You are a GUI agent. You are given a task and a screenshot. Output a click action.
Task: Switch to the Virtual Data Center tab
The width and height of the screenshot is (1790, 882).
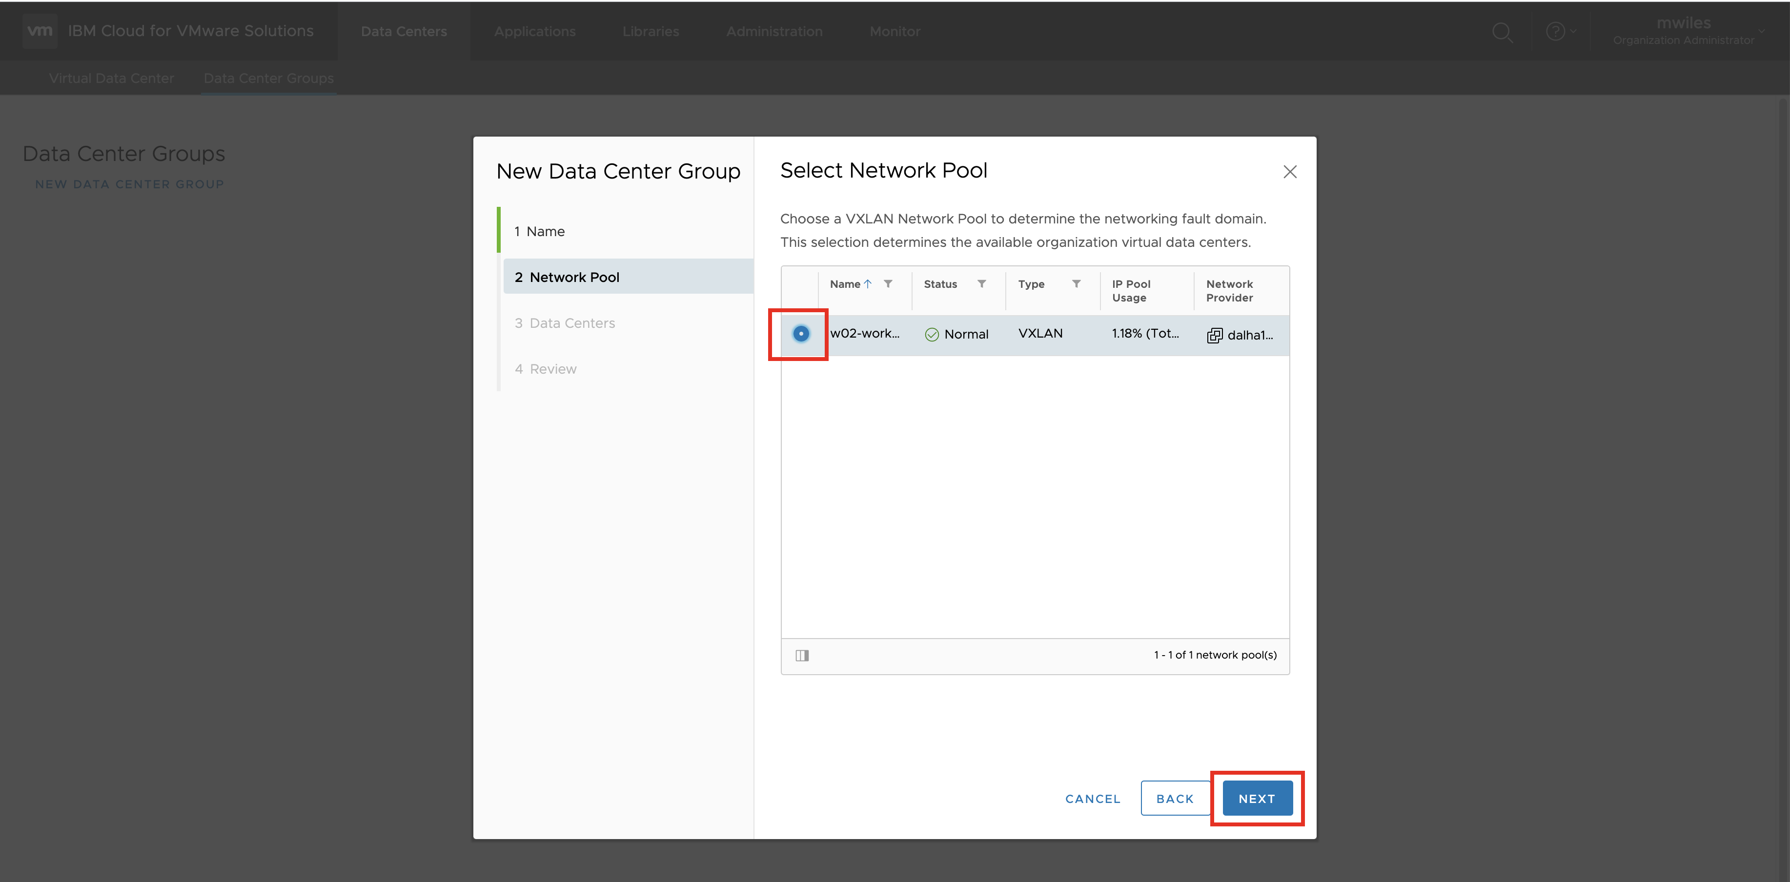point(111,78)
